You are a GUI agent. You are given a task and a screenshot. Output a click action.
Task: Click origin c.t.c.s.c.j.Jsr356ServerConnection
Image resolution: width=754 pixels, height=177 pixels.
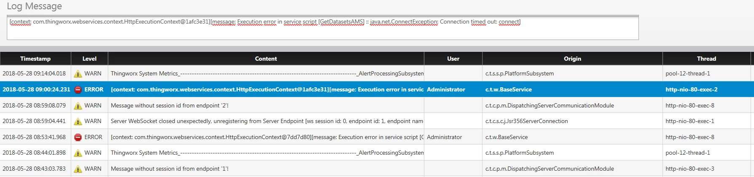(526, 121)
